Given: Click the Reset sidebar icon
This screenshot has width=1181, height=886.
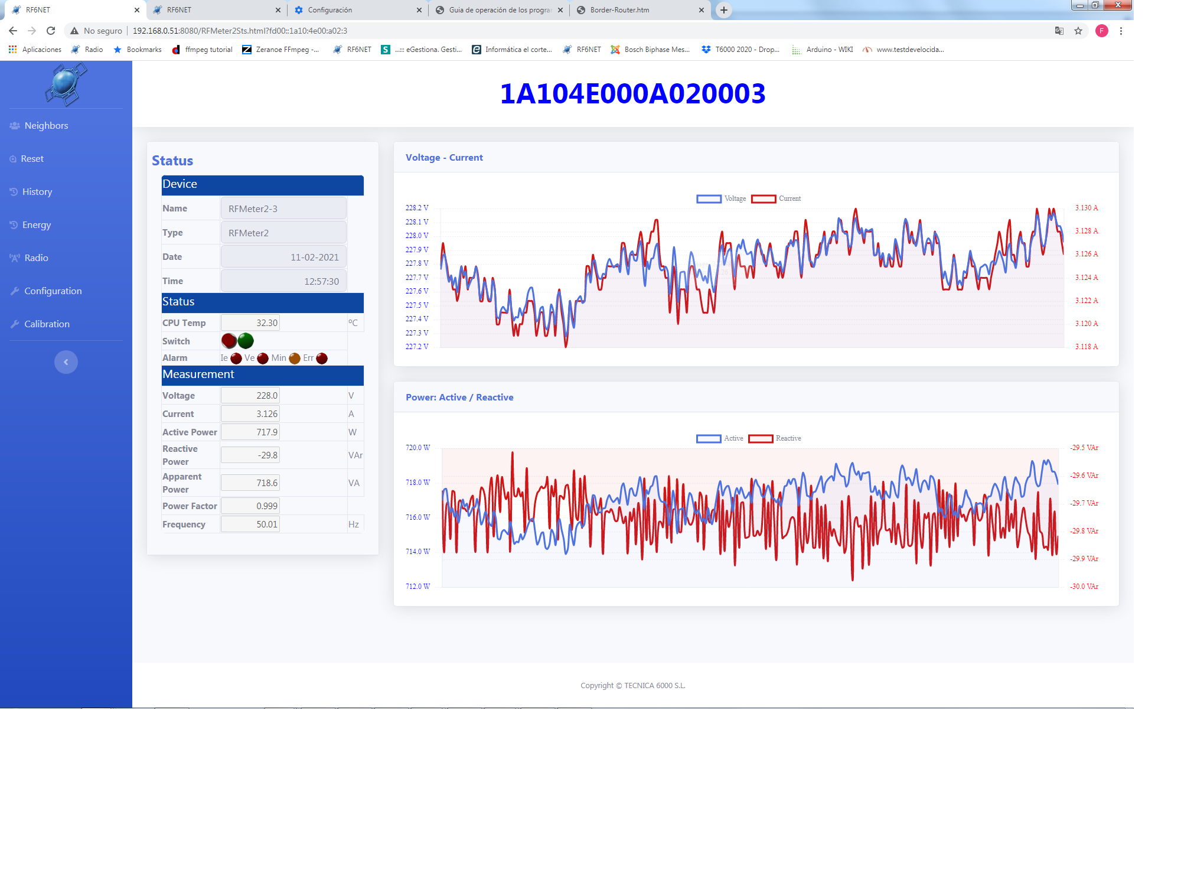Looking at the screenshot, I should pyautogui.click(x=13, y=159).
